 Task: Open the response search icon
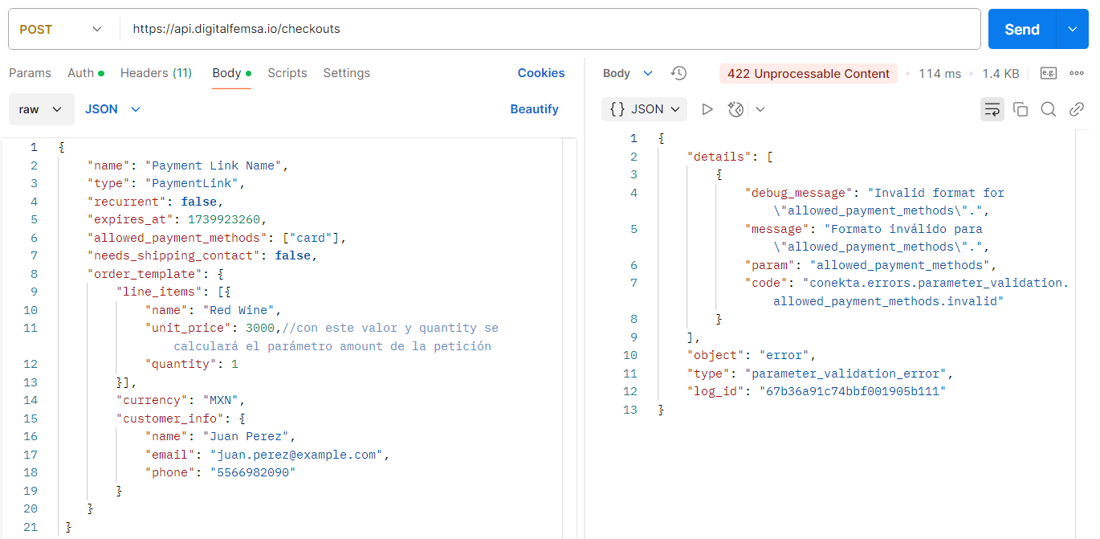tap(1049, 109)
